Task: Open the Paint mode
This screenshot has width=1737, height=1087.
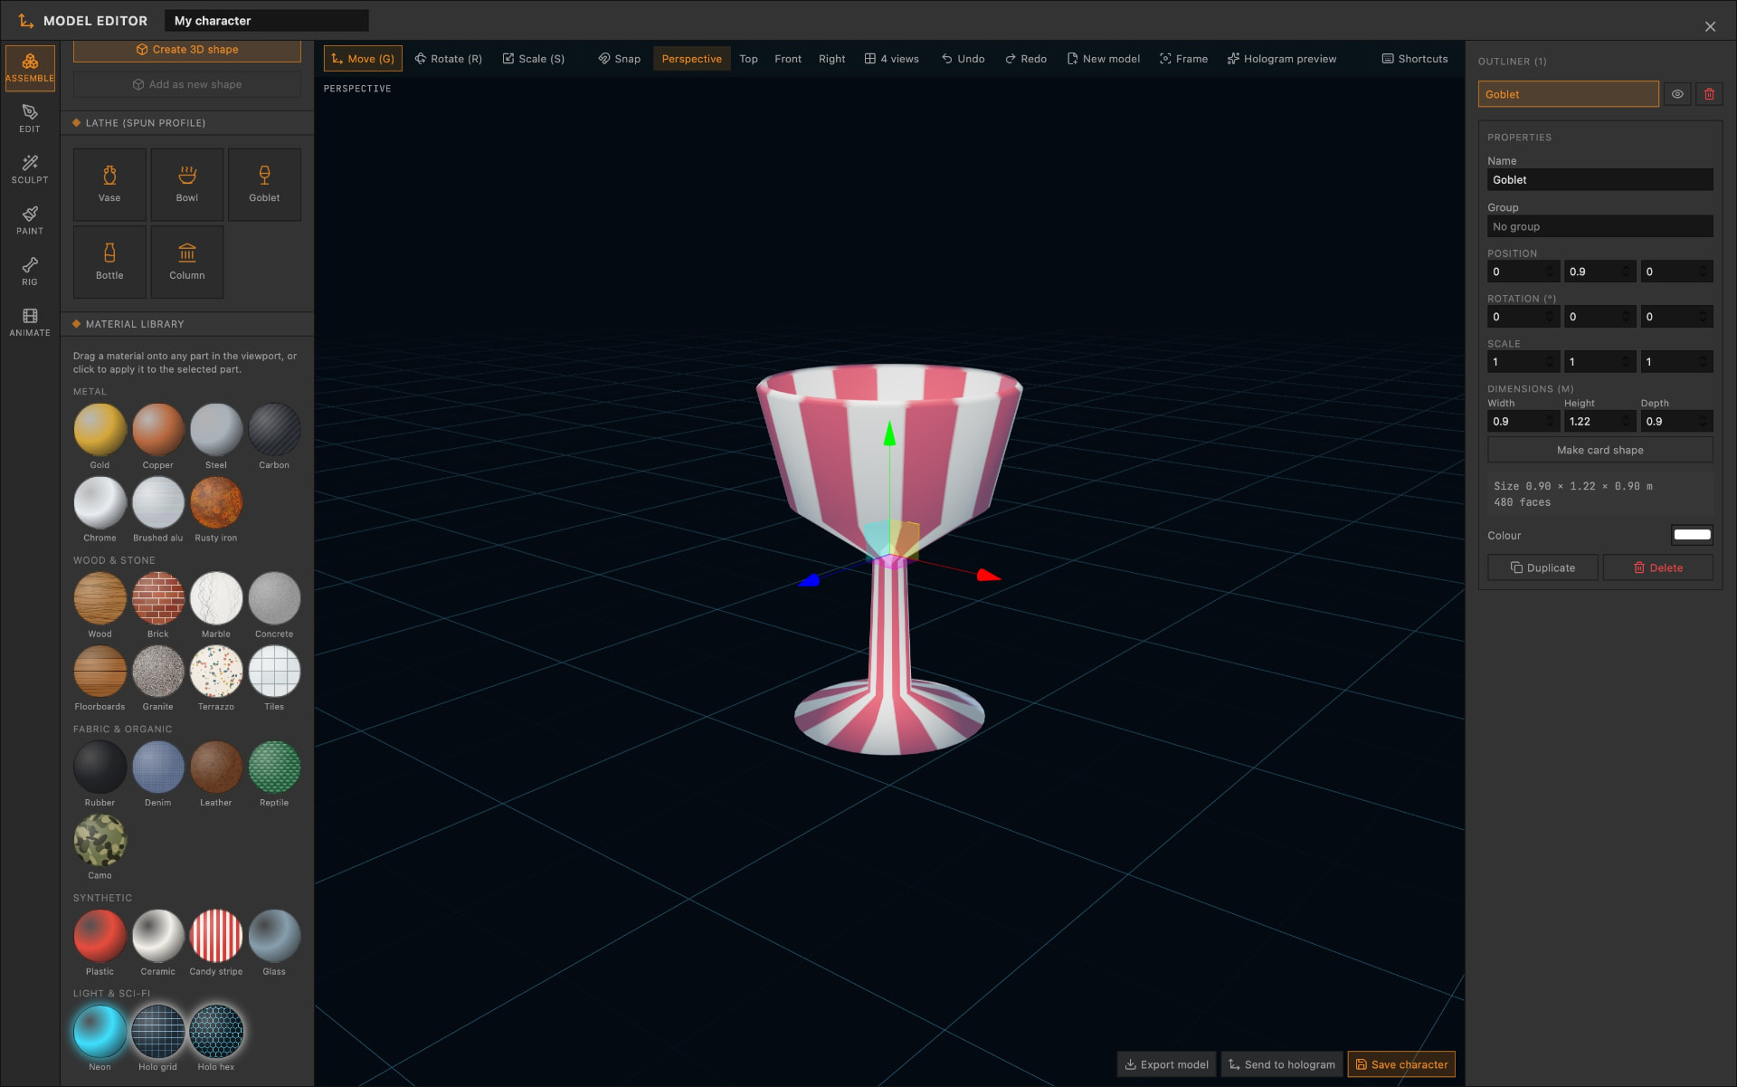Action: (x=30, y=221)
